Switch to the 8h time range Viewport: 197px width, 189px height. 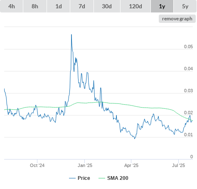click(35, 6)
